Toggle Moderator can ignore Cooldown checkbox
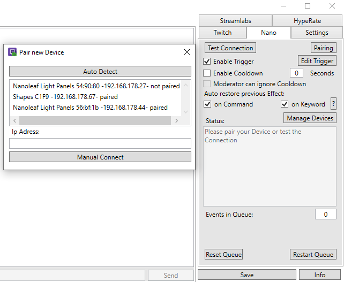Viewport: 344px width, 282px height. (x=207, y=83)
